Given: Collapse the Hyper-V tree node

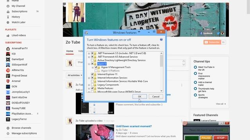Looking at the screenshot, I should [x=89, y=64].
